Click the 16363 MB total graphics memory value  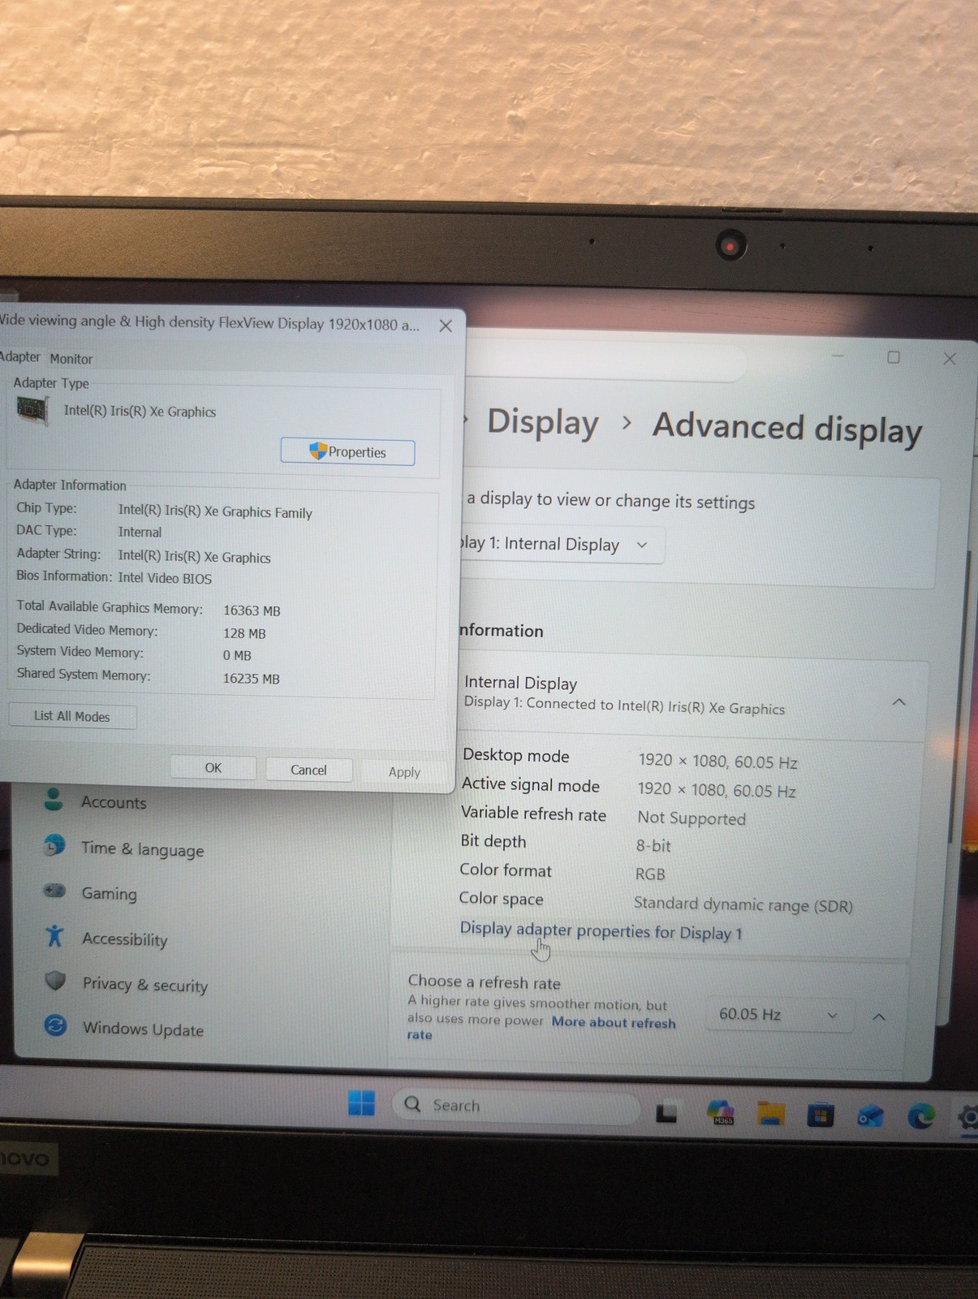(x=252, y=611)
